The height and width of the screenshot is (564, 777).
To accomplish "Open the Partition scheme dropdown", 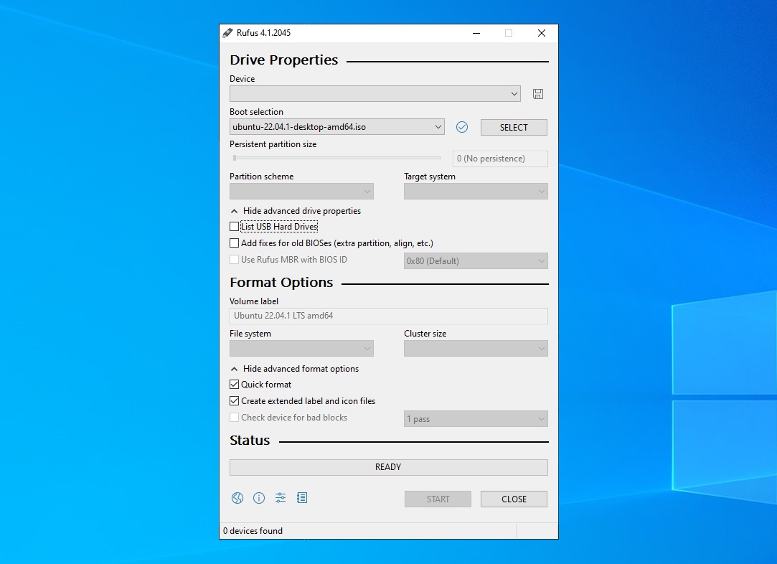I will pos(301,192).
